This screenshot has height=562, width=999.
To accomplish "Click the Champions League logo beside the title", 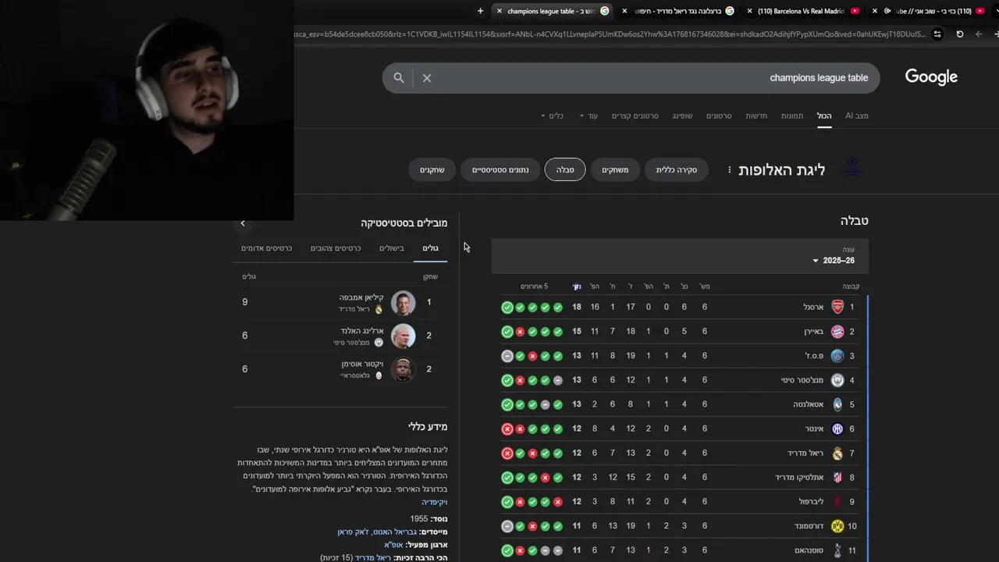I will click(x=852, y=167).
